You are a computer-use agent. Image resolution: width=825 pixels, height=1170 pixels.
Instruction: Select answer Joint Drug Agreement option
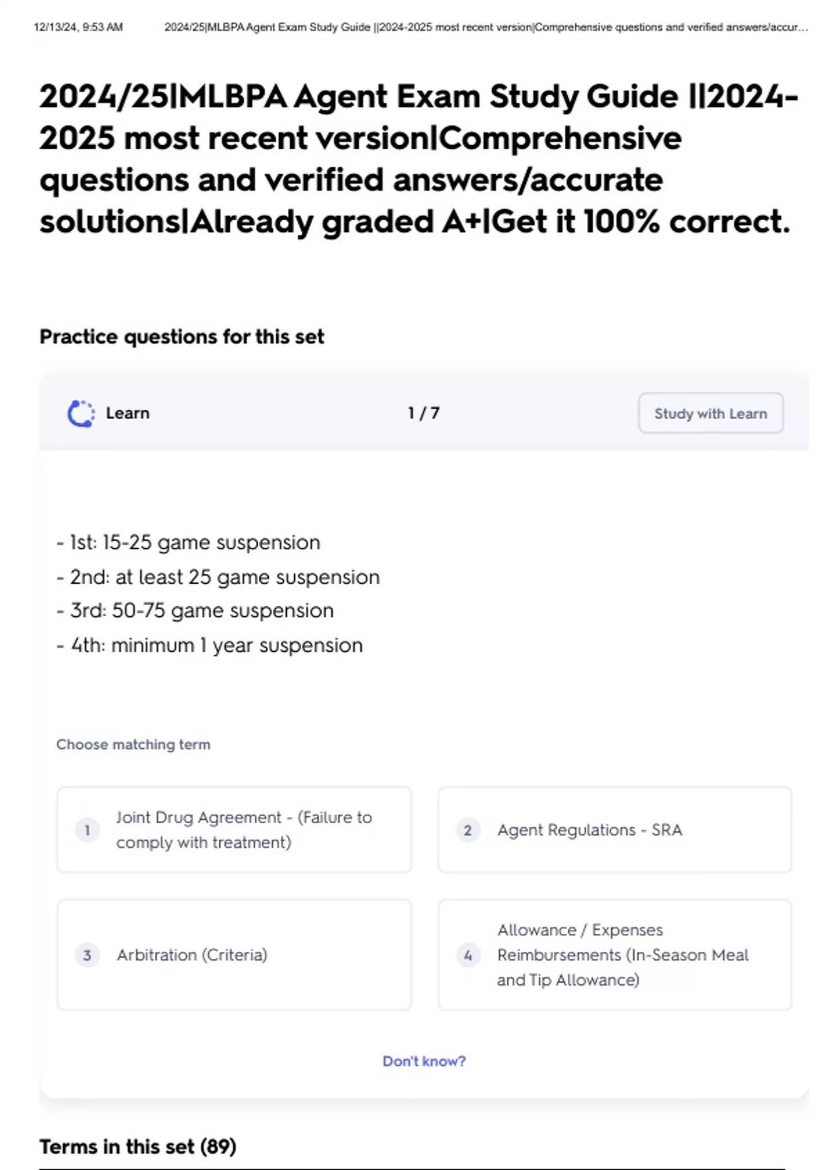(x=234, y=830)
